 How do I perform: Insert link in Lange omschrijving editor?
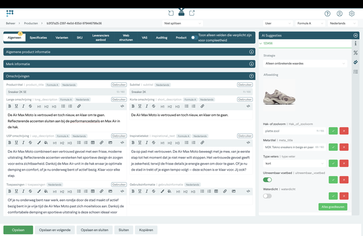[79, 106]
